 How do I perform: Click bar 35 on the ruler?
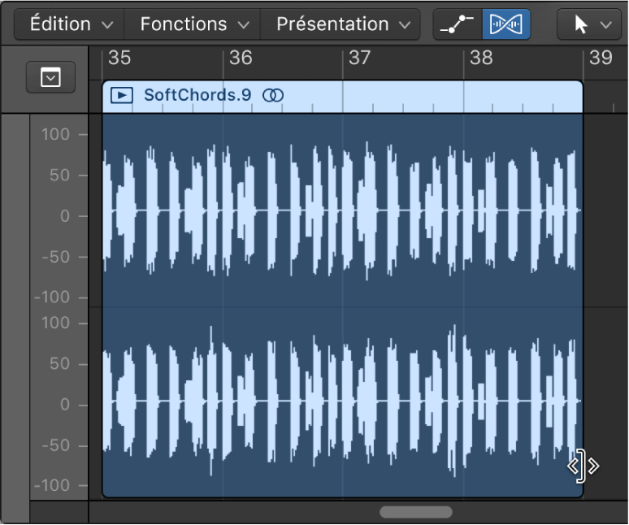coord(119,58)
